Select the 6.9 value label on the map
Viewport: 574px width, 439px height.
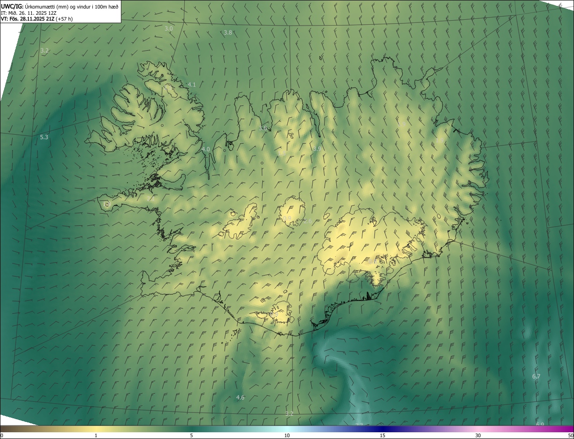point(540,424)
